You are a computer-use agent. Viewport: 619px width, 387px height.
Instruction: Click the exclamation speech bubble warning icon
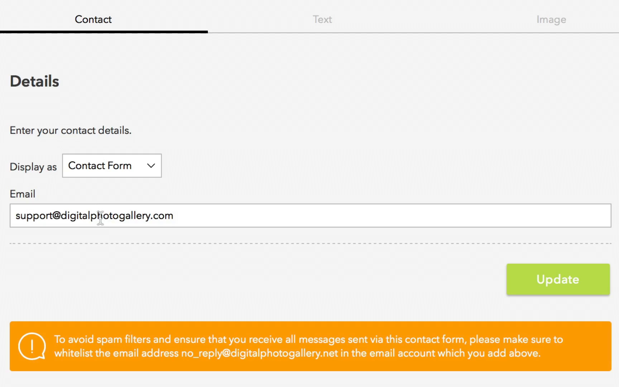tap(32, 346)
